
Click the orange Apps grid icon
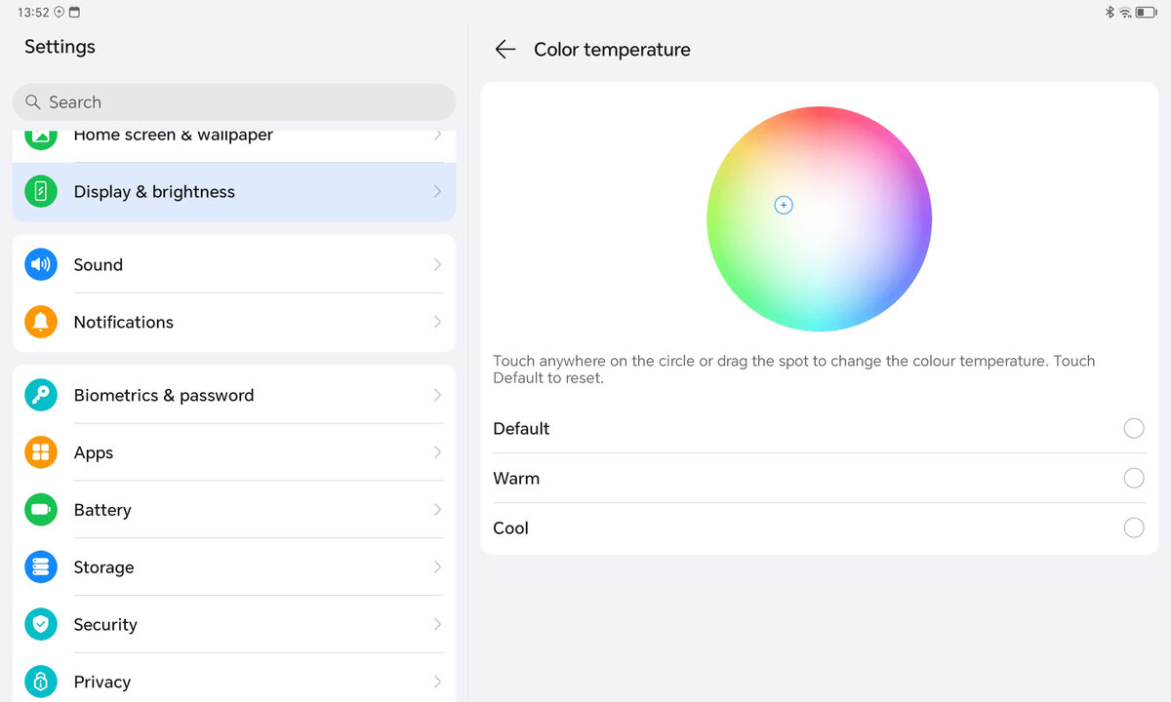tap(41, 452)
